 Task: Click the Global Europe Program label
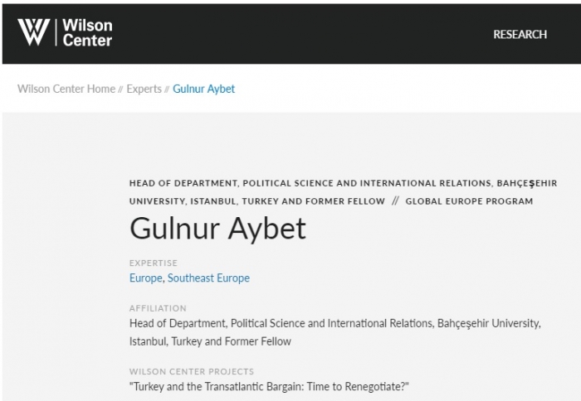[x=469, y=201]
